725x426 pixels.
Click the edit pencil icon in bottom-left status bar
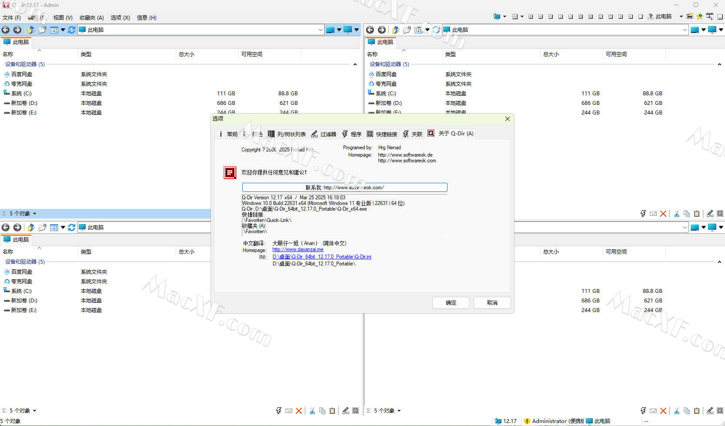tap(346, 411)
